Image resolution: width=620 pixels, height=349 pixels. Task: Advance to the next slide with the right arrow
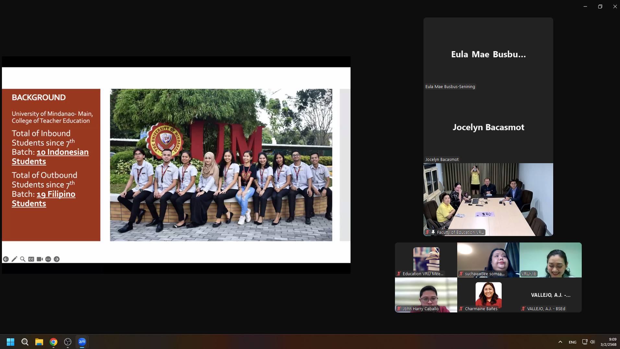57,259
